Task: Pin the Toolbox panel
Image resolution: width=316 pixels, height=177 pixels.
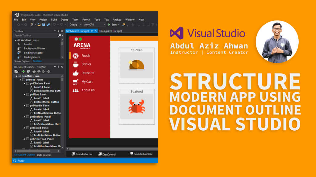Action: (x=58, y=31)
